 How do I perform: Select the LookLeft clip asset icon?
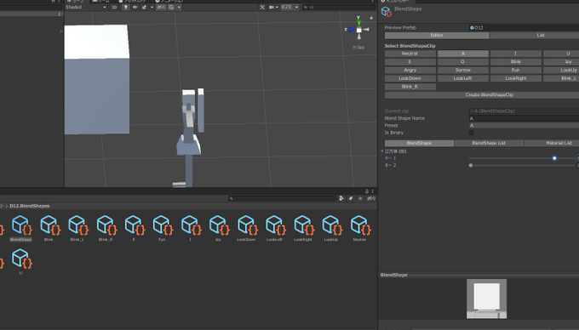[276, 225]
